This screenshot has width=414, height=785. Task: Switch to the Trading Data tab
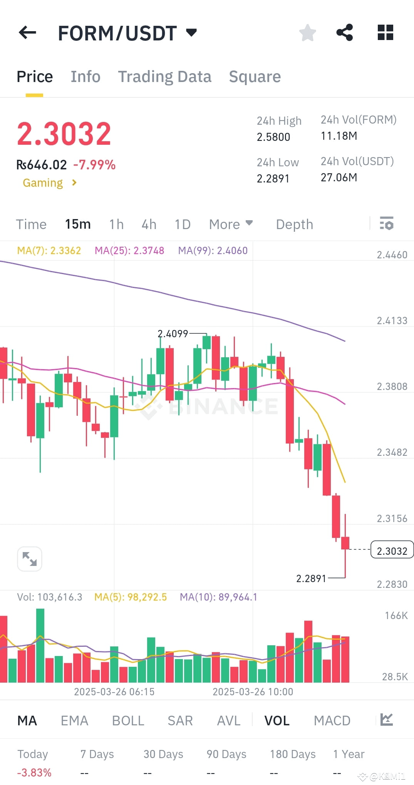tap(165, 76)
